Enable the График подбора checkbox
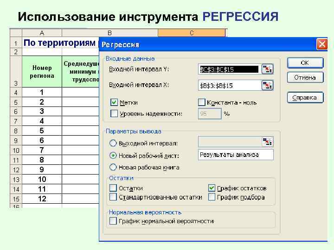Image resolution: width=334 pixels, height=250 pixels. pyautogui.click(x=212, y=197)
